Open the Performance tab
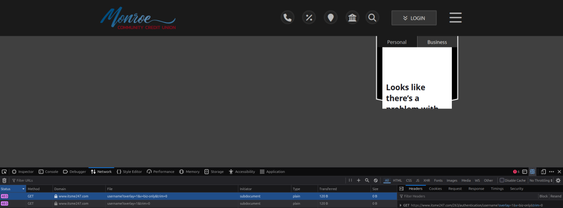The image size is (563, 208). pos(160,171)
